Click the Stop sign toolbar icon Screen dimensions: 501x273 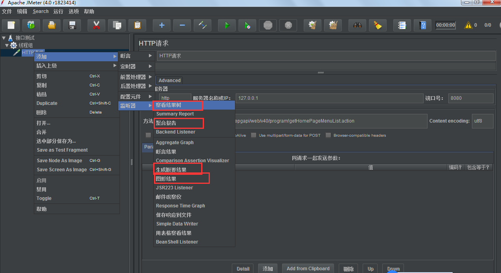coord(268,25)
